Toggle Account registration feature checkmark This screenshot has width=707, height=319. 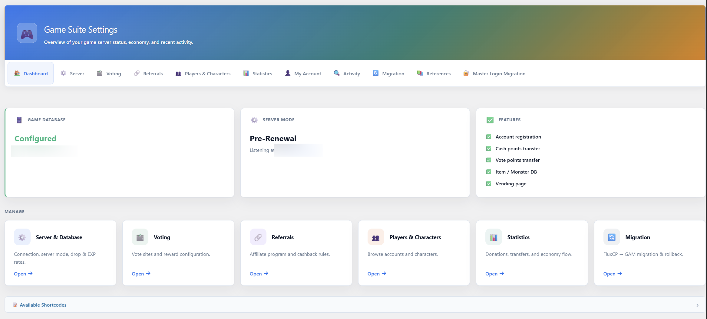pos(489,137)
